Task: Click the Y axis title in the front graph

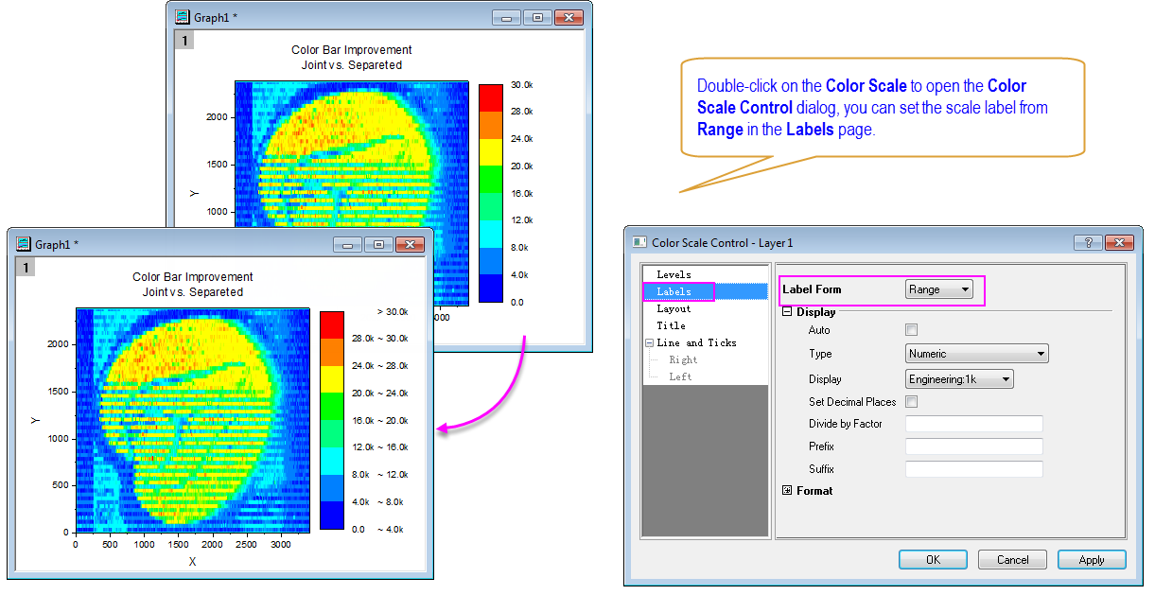Action: (35, 419)
